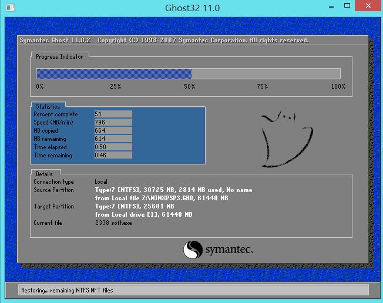Click the Ghost mascot drawing
The height and width of the screenshot is (303, 383).
[x=287, y=139]
